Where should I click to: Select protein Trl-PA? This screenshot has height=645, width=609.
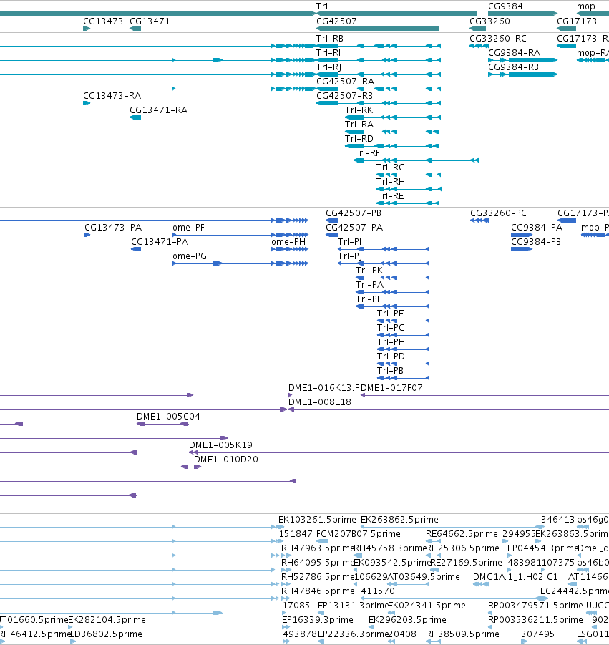[x=370, y=285]
